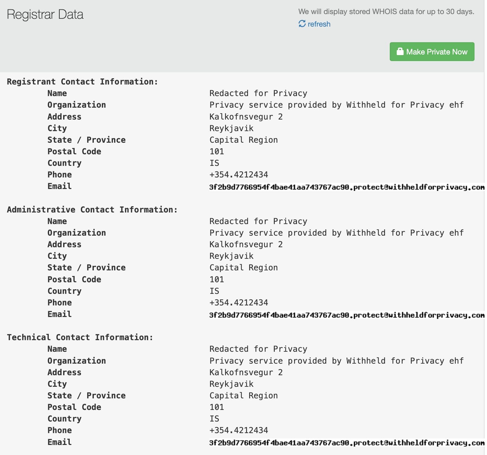Viewport: 487px width, 455px height.
Task: Click the Registrant contact email address
Action: (x=346, y=187)
